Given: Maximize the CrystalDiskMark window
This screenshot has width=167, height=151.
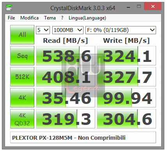Looking at the screenshot, I should click(139, 6).
